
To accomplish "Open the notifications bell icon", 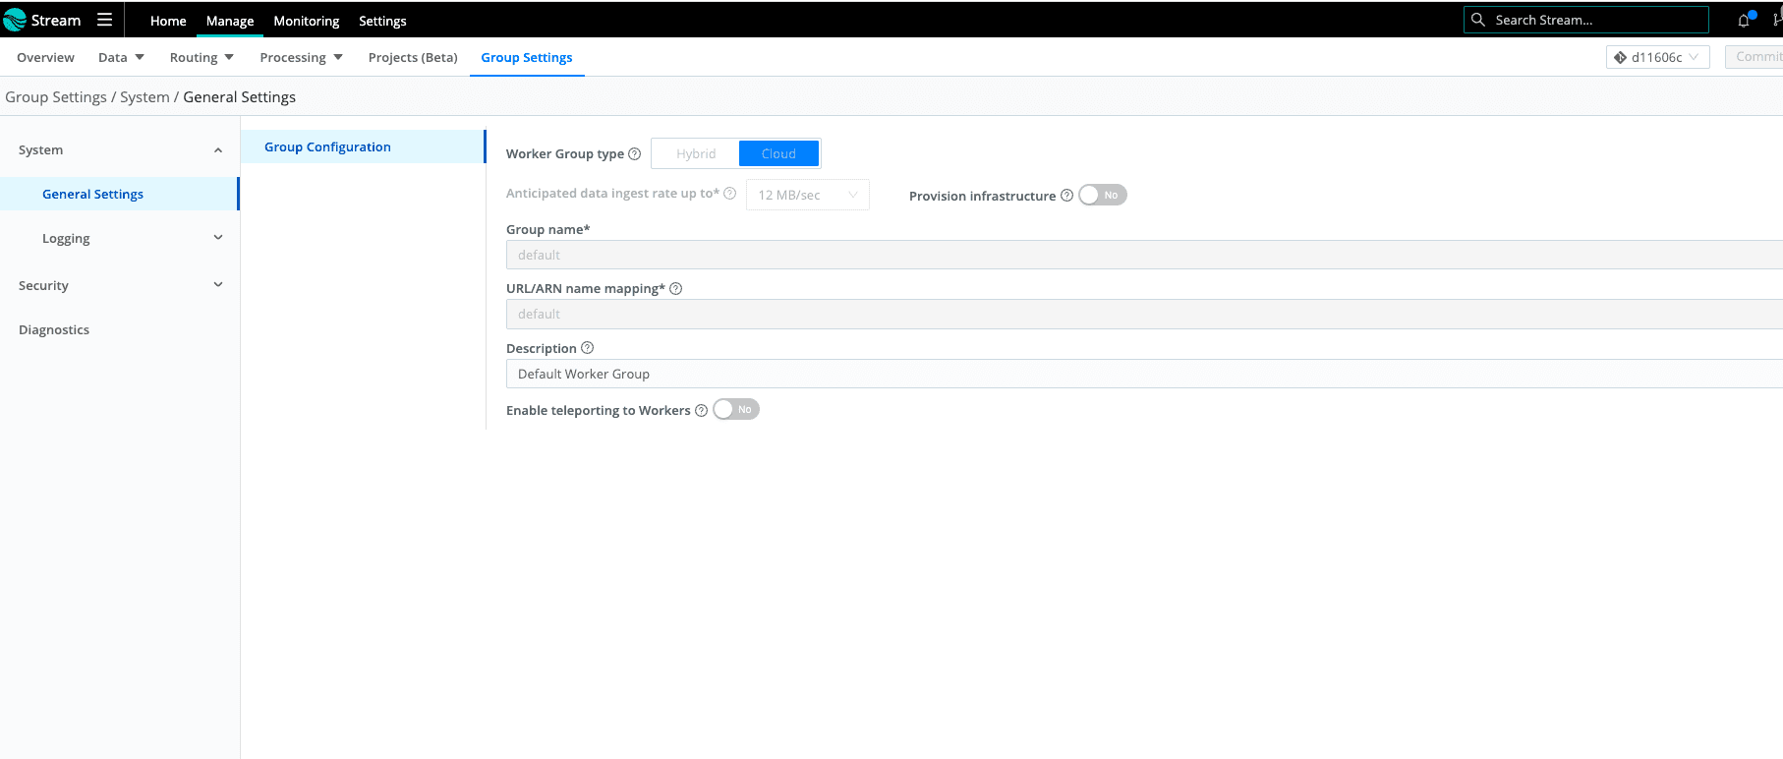I will 1744,20.
